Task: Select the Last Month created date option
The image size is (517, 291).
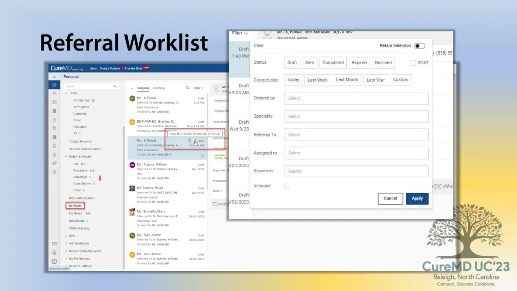Action: pyautogui.click(x=347, y=80)
